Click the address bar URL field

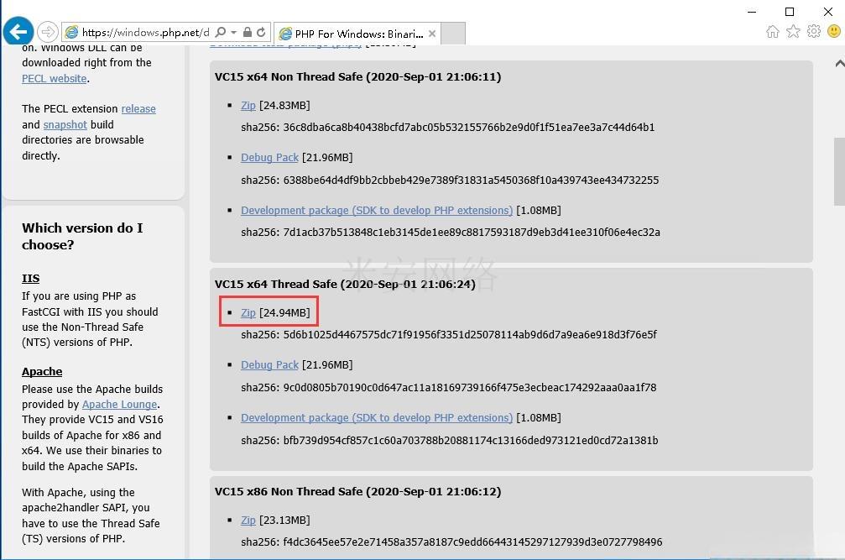pyautogui.click(x=145, y=33)
